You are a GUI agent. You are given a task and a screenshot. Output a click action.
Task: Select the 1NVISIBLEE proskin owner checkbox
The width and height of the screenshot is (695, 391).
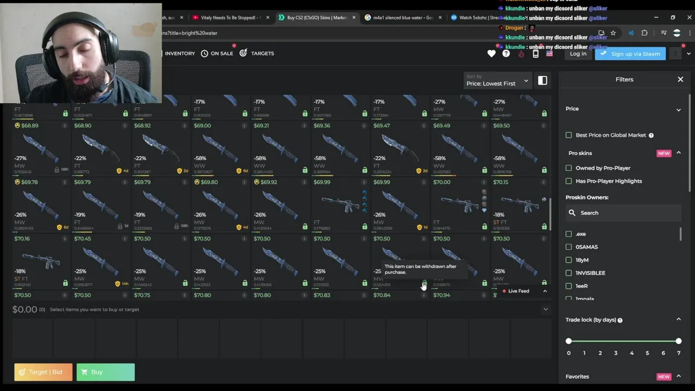click(568, 273)
